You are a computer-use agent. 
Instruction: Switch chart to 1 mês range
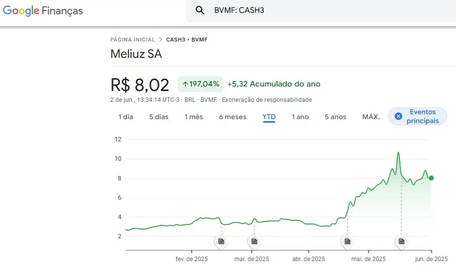coord(194,117)
